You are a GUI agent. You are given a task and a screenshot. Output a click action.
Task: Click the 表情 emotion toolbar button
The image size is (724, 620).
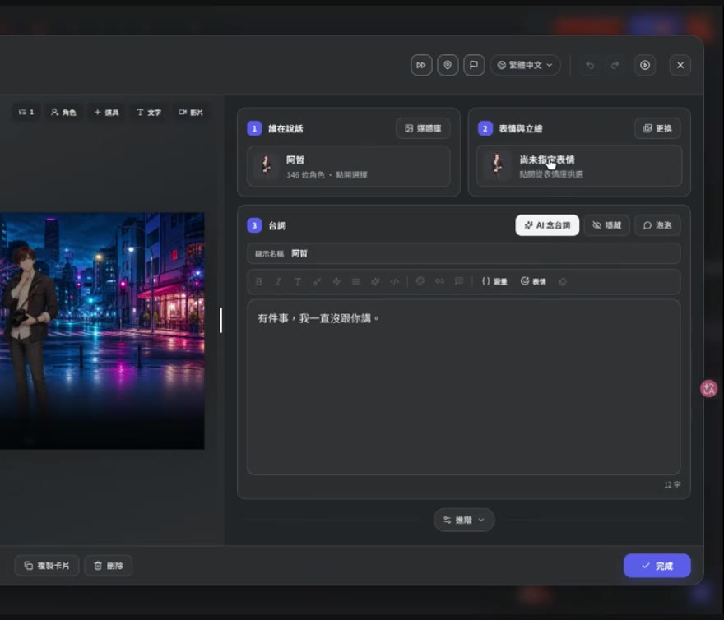click(533, 281)
